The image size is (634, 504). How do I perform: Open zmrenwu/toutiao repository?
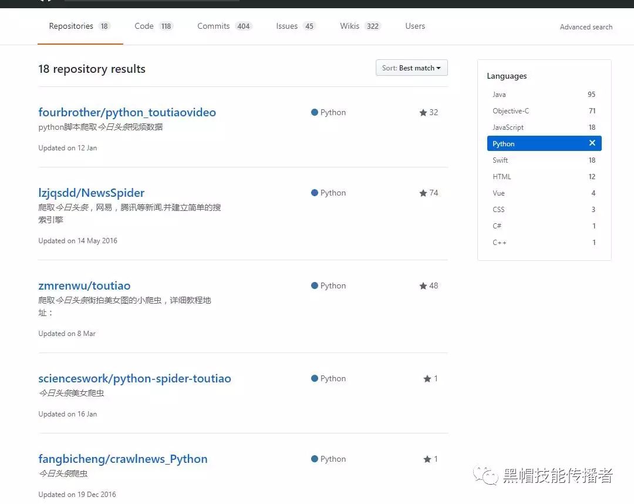click(84, 286)
